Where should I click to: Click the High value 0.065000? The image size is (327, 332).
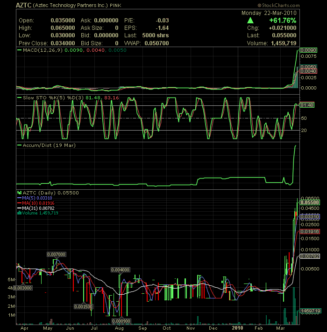point(63,28)
